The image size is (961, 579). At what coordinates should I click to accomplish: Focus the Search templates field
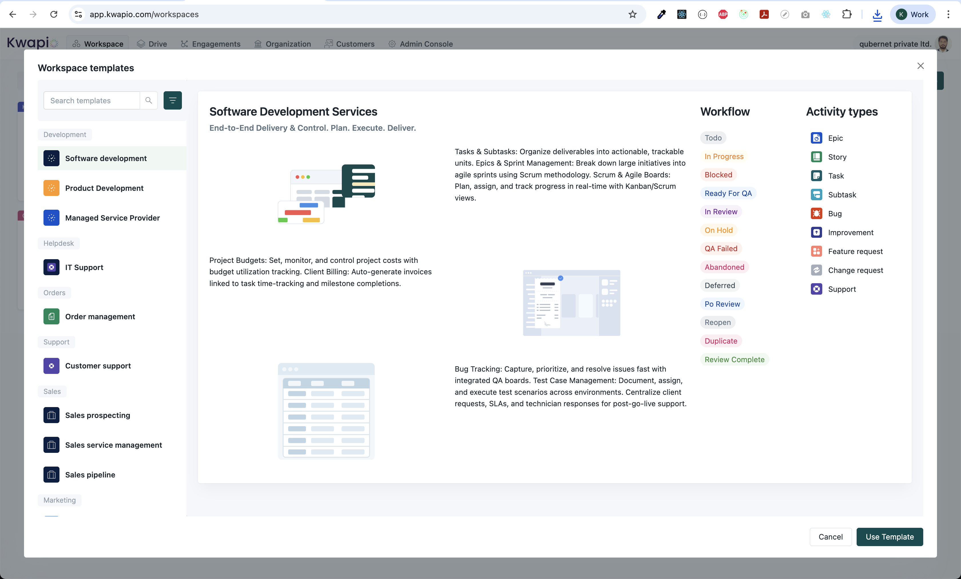pyautogui.click(x=91, y=101)
